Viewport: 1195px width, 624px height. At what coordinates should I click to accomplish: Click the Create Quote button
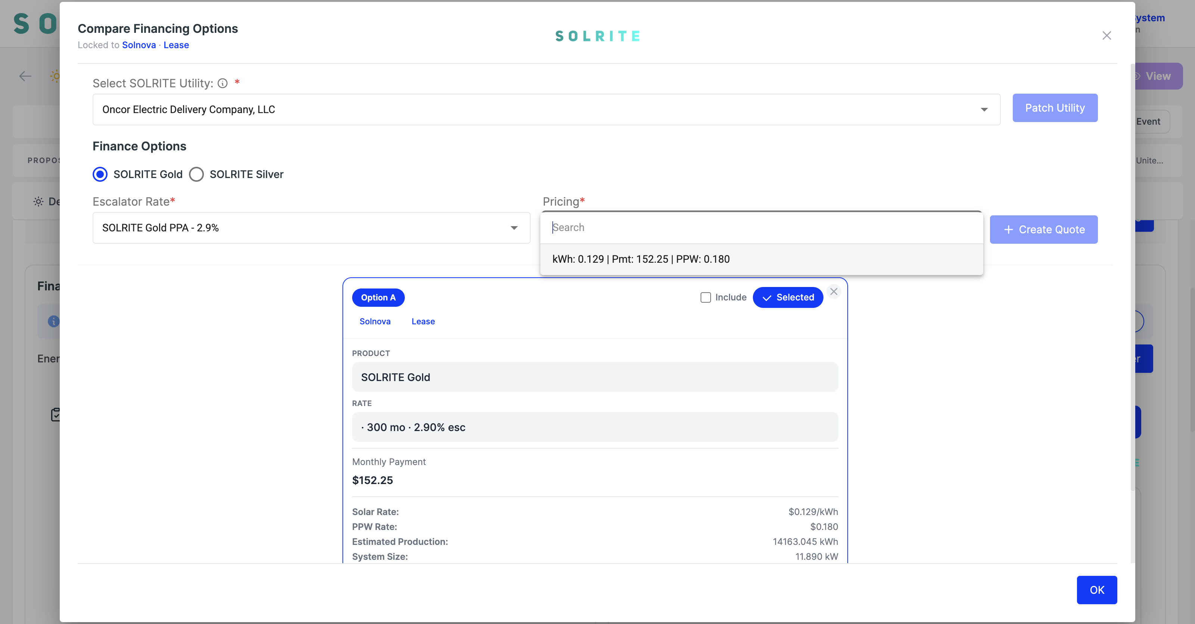tap(1043, 230)
